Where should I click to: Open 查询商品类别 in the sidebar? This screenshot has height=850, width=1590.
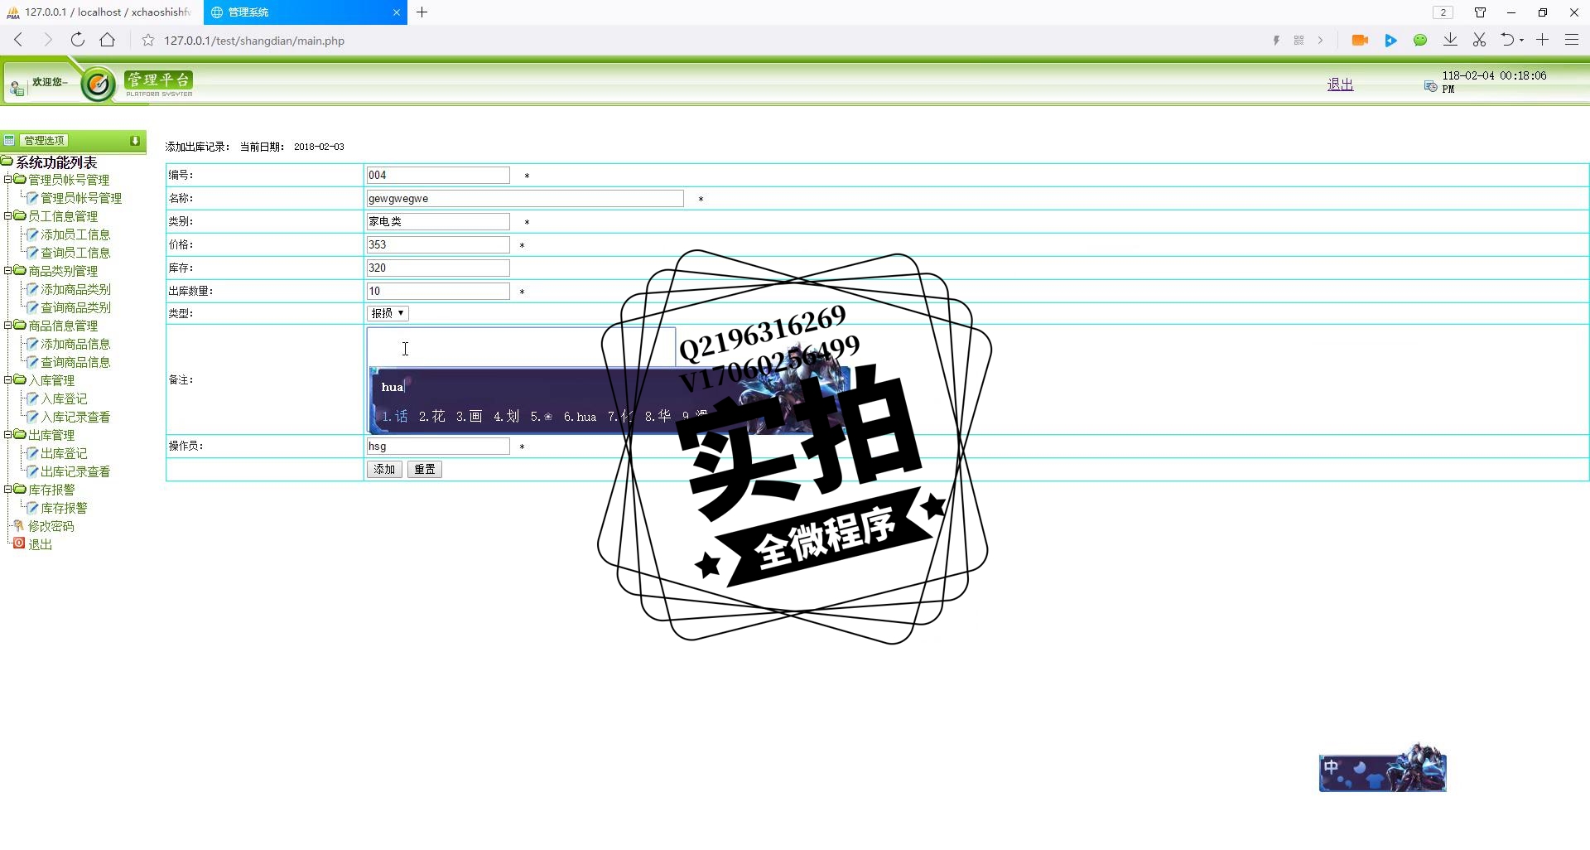pyautogui.click(x=75, y=307)
